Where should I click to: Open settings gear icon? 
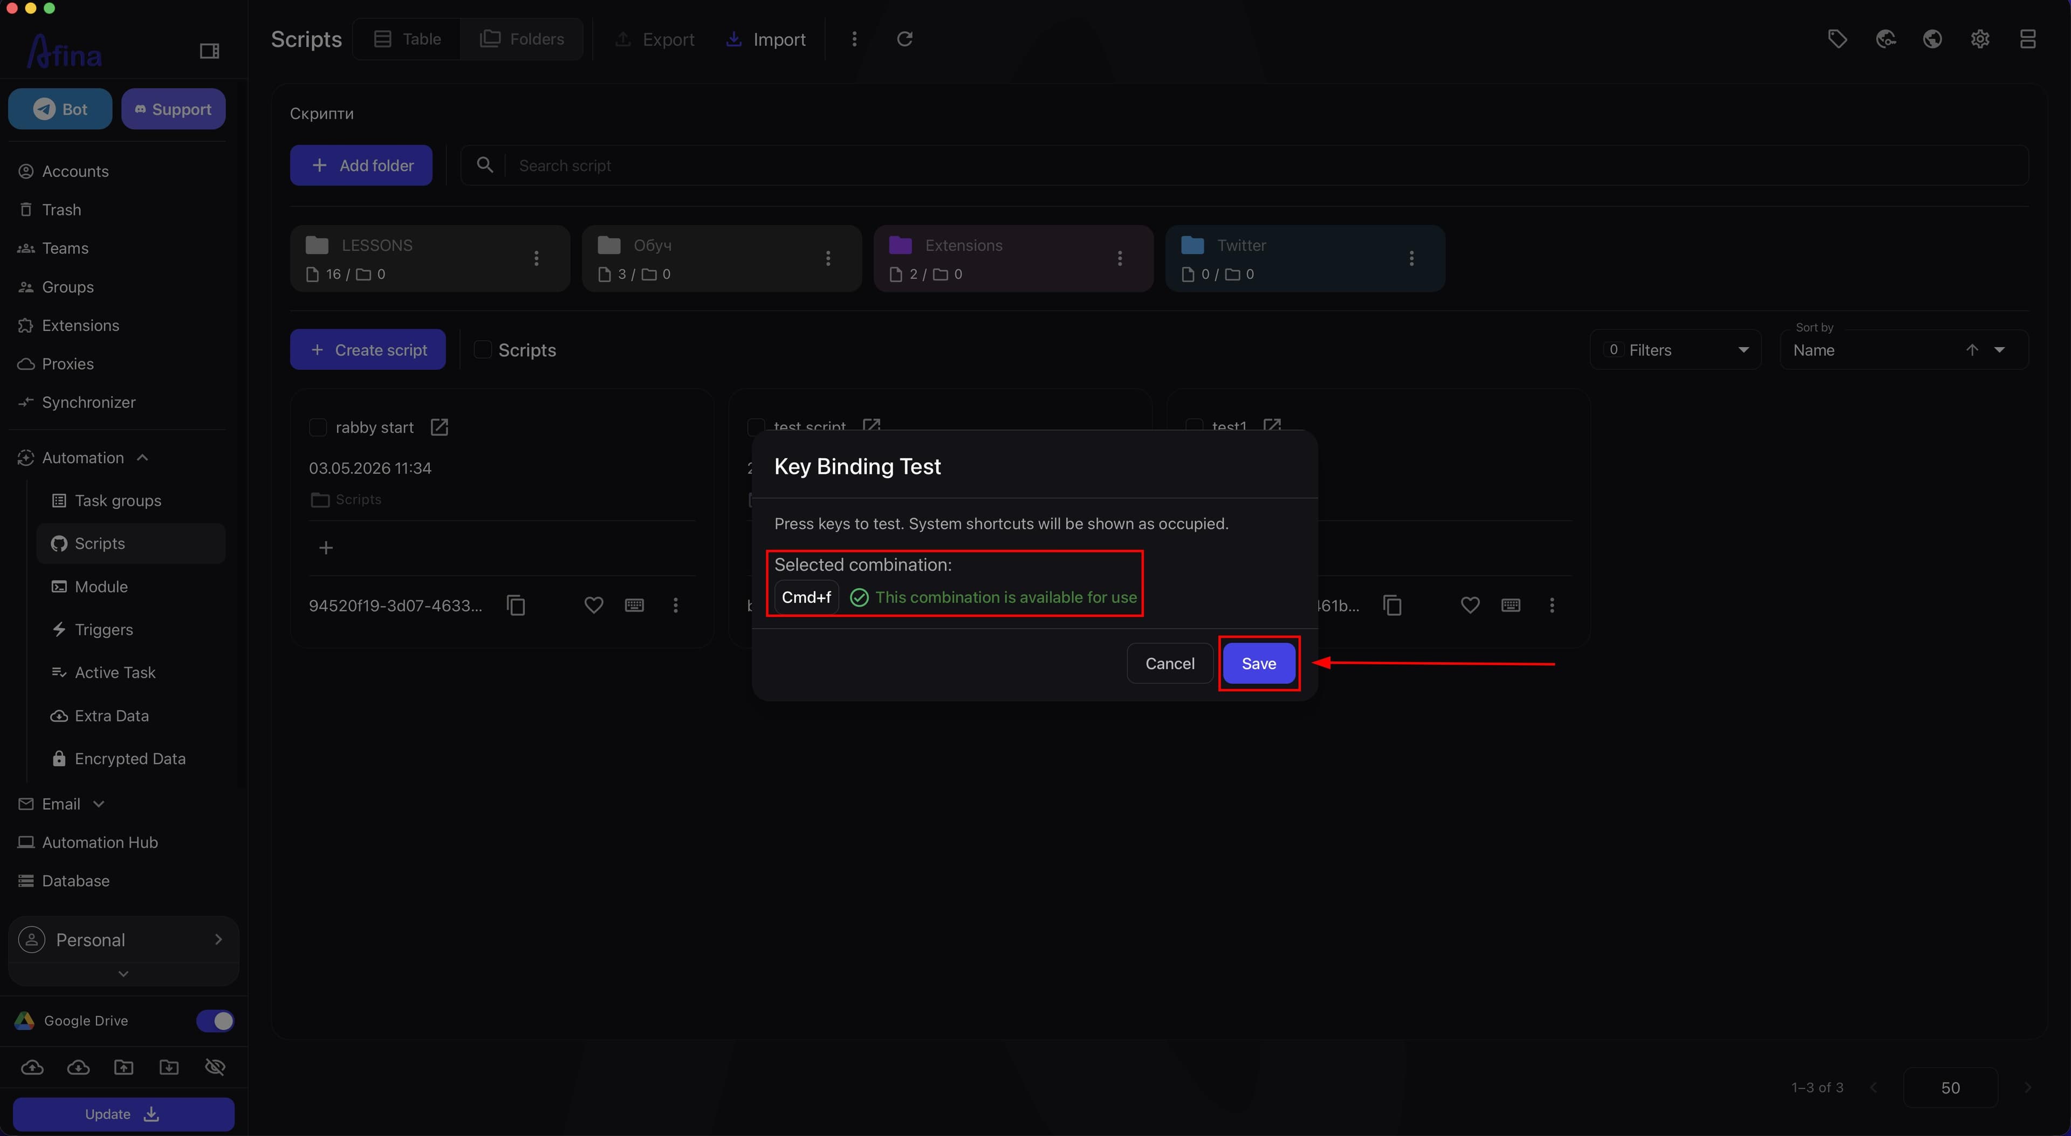tap(1980, 39)
